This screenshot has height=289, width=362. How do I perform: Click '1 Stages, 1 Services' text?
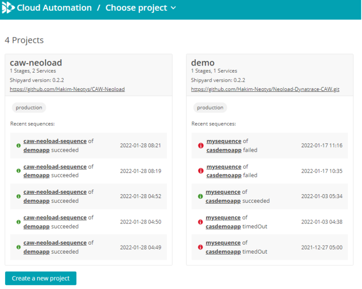pos(214,71)
